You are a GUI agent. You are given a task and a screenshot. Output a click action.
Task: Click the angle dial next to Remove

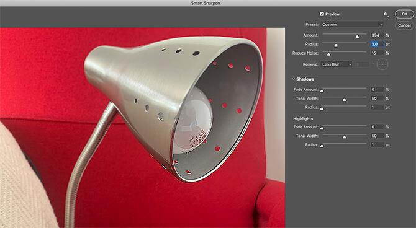click(382, 64)
